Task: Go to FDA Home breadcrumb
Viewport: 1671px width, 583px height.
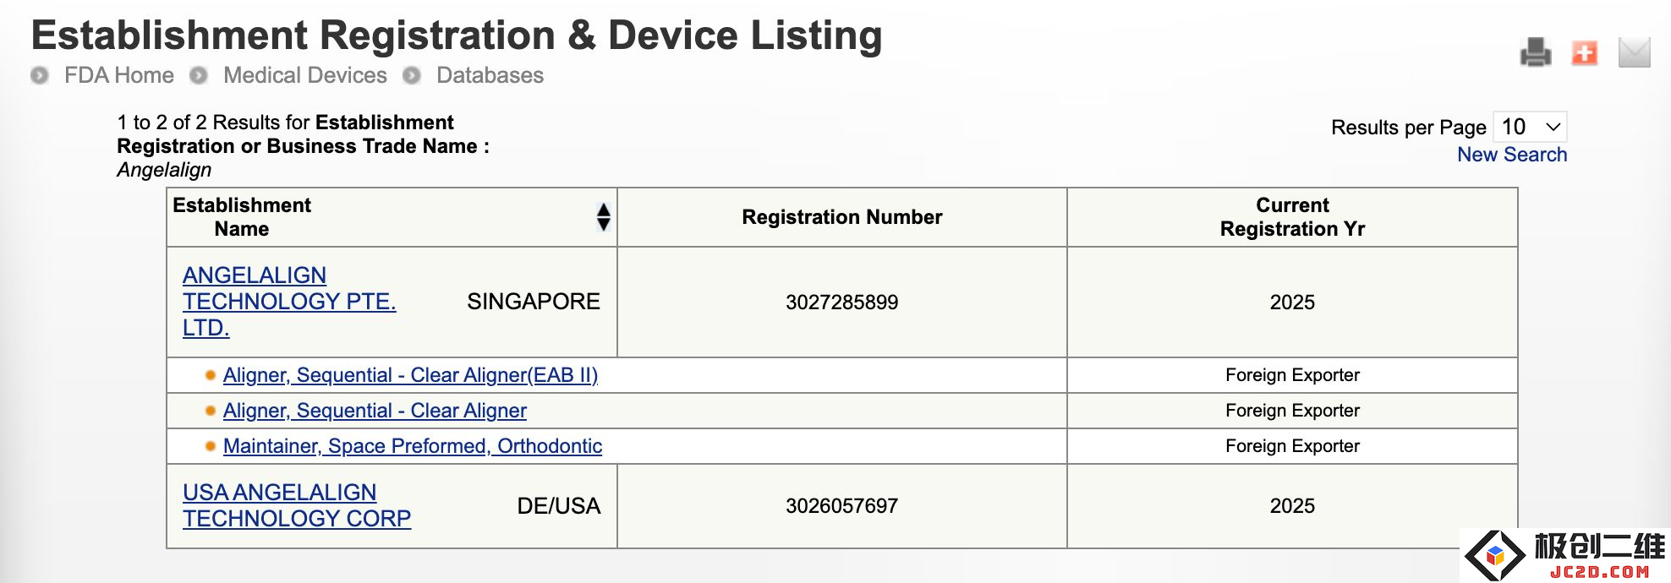Action: pos(119,75)
